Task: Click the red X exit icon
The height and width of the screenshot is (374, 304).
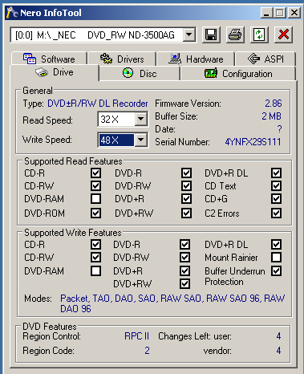Action: 283,35
